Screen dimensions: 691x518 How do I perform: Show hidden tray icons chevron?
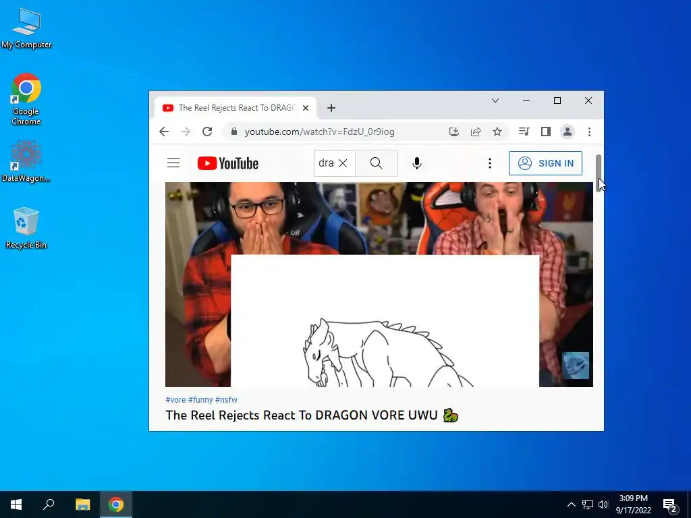click(571, 505)
